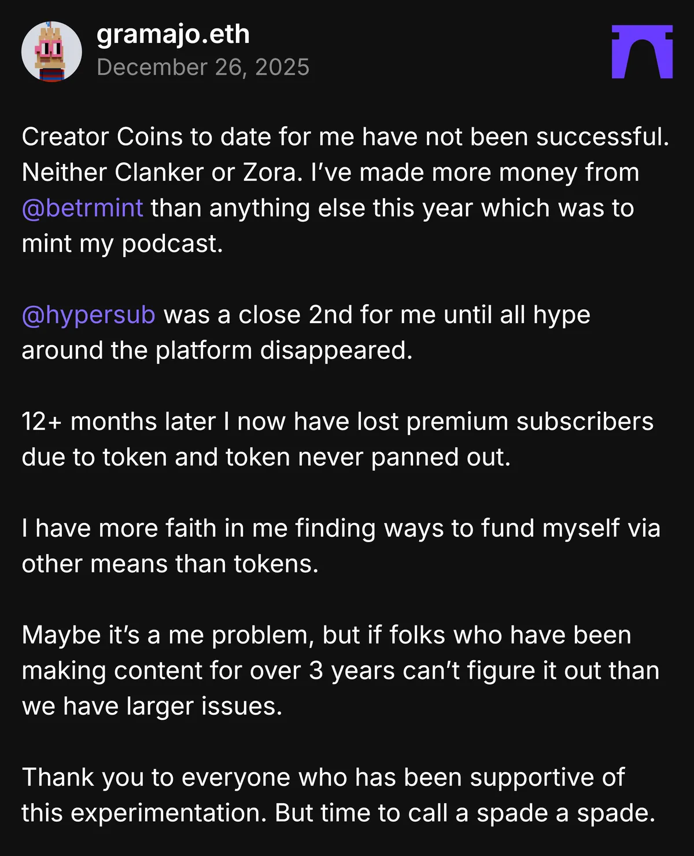Open the @hypersub mention link
This screenshot has height=856, width=694.
tap(88, 315)
